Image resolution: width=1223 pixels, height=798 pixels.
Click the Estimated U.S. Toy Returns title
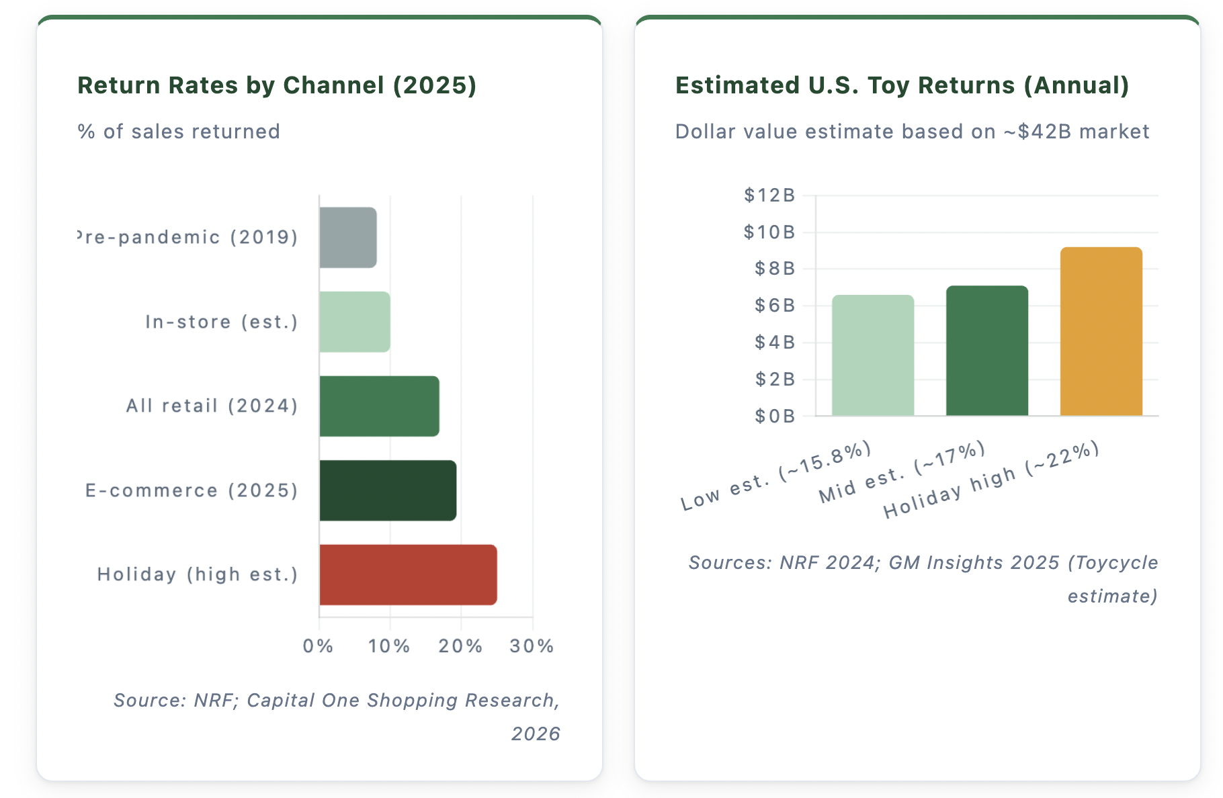(902, 85)
